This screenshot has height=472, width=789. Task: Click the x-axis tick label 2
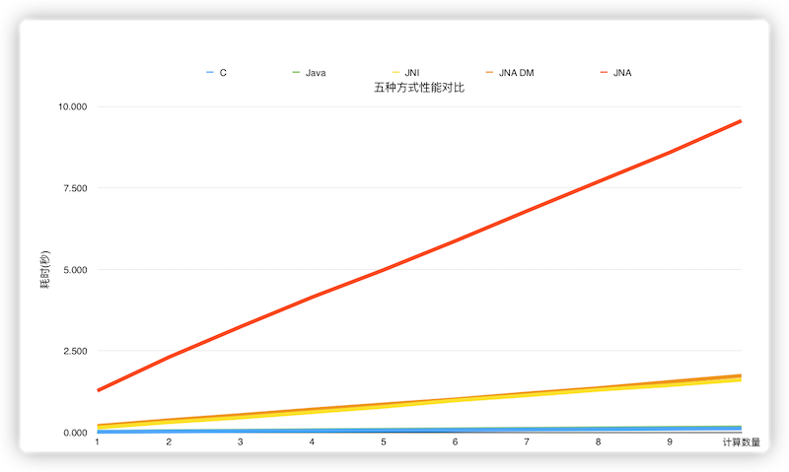pos(169,441)
